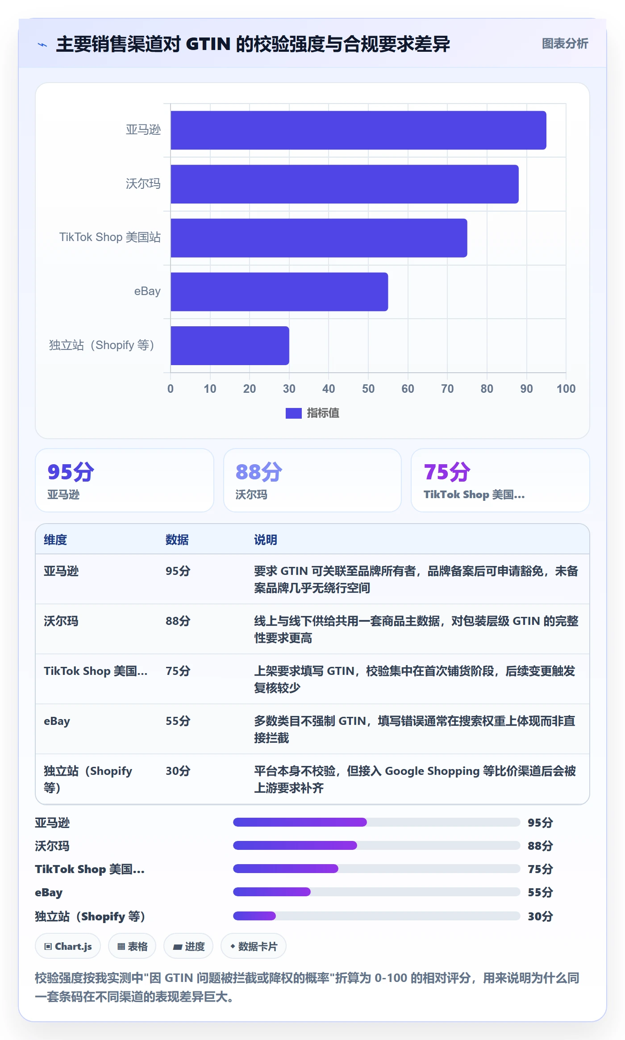Screen dimensions: 625x1040
Task: Select the Chart.js tag chip
Action: point(68,946)
